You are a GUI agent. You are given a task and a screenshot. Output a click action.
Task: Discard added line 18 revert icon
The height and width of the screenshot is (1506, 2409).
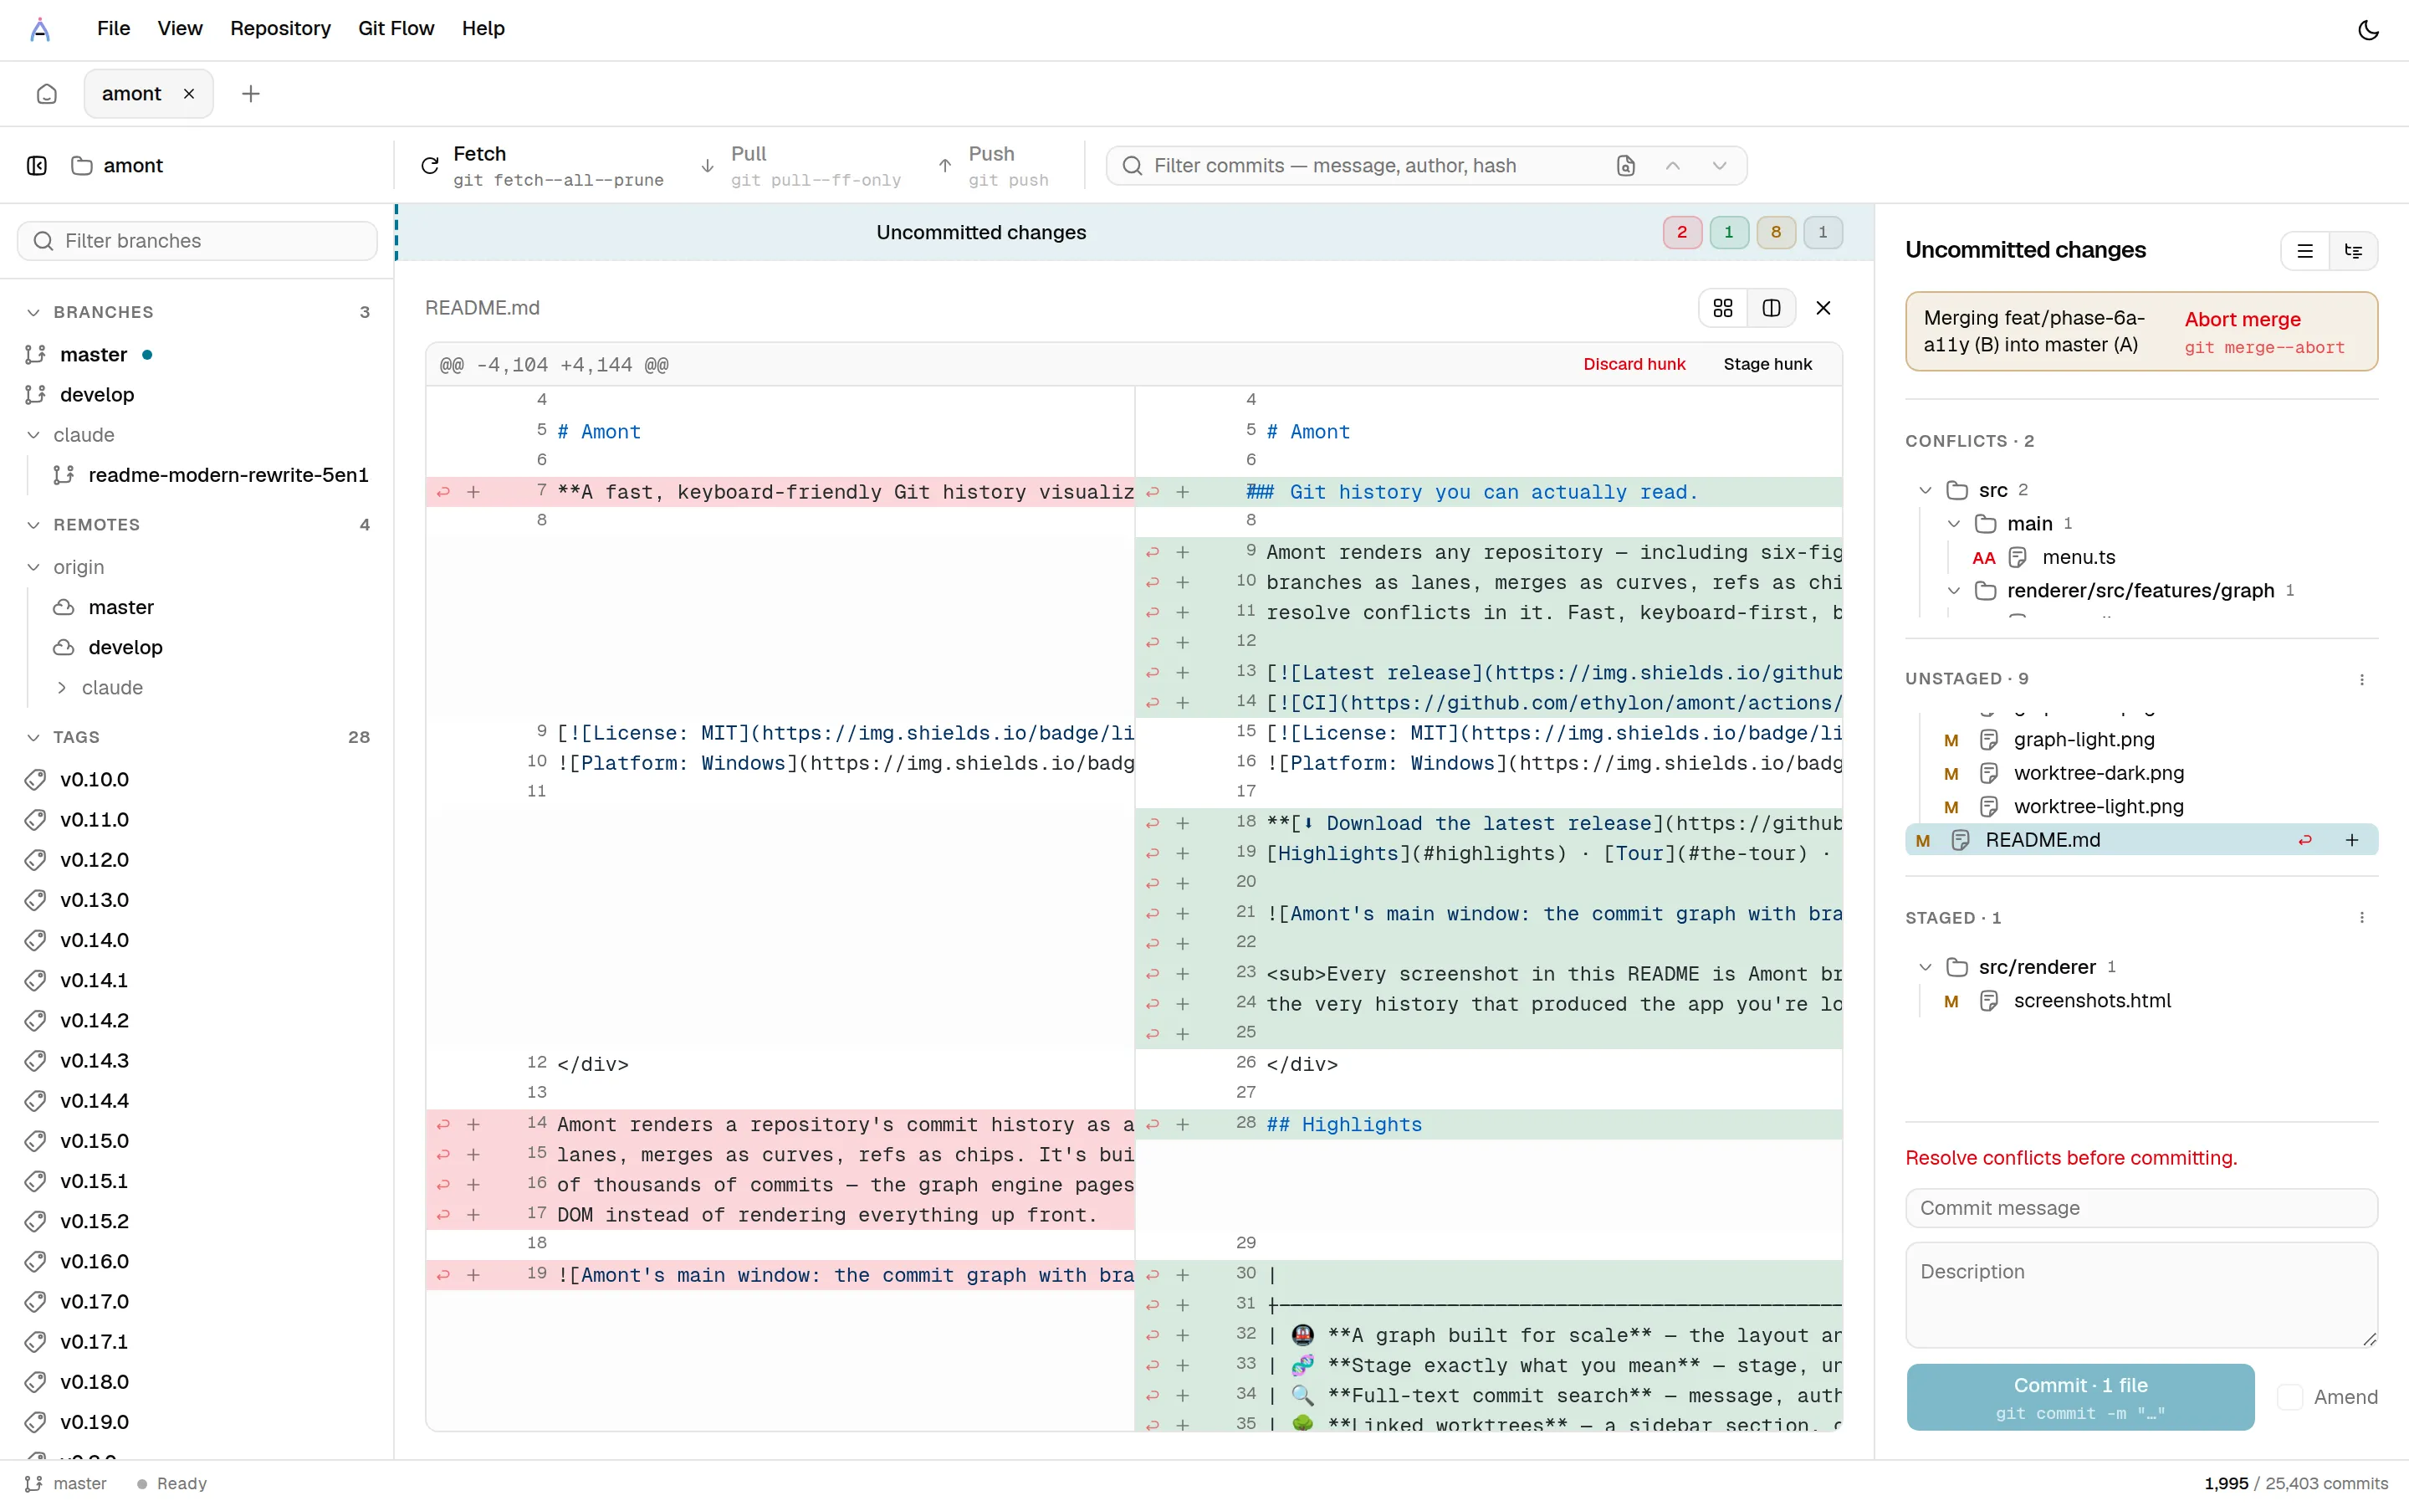pyautogui.click(x=1153, y=824)
